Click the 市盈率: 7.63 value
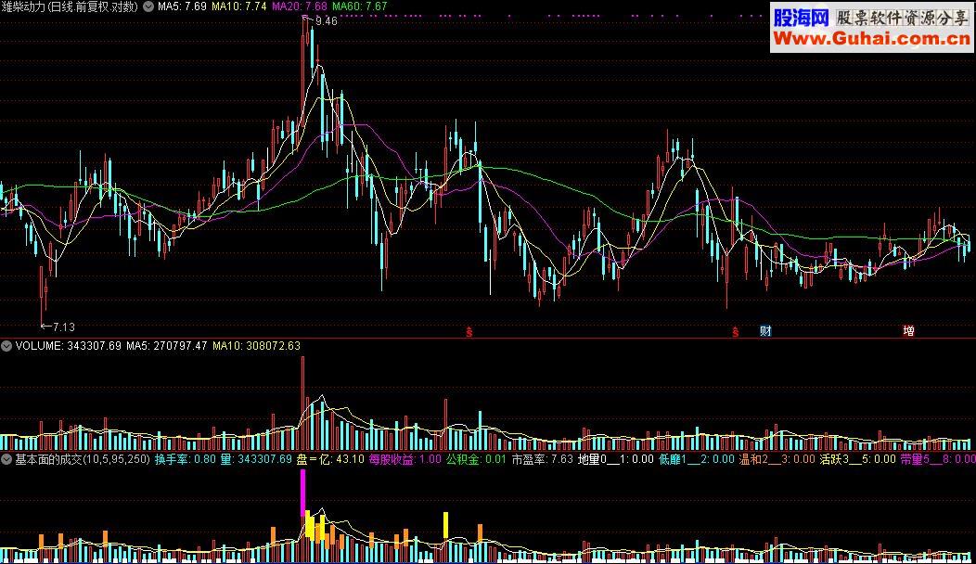976x564 pixels. tap(542, 459)
